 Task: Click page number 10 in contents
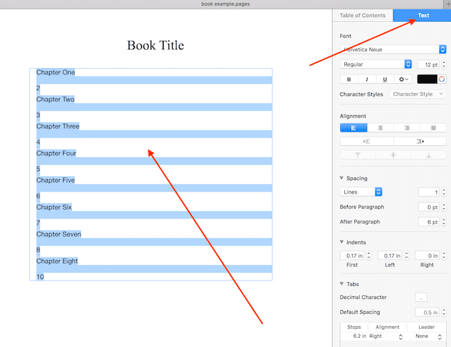(40, 277)
